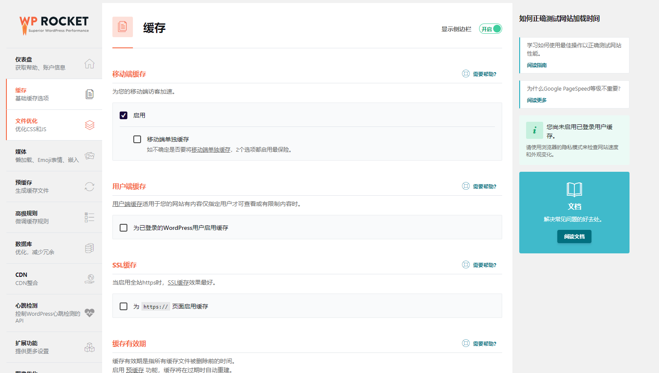The width and height of the screenshot is (659, 373).
Task: Click the book icon in the 文档 panel
Action: (574, 190)
